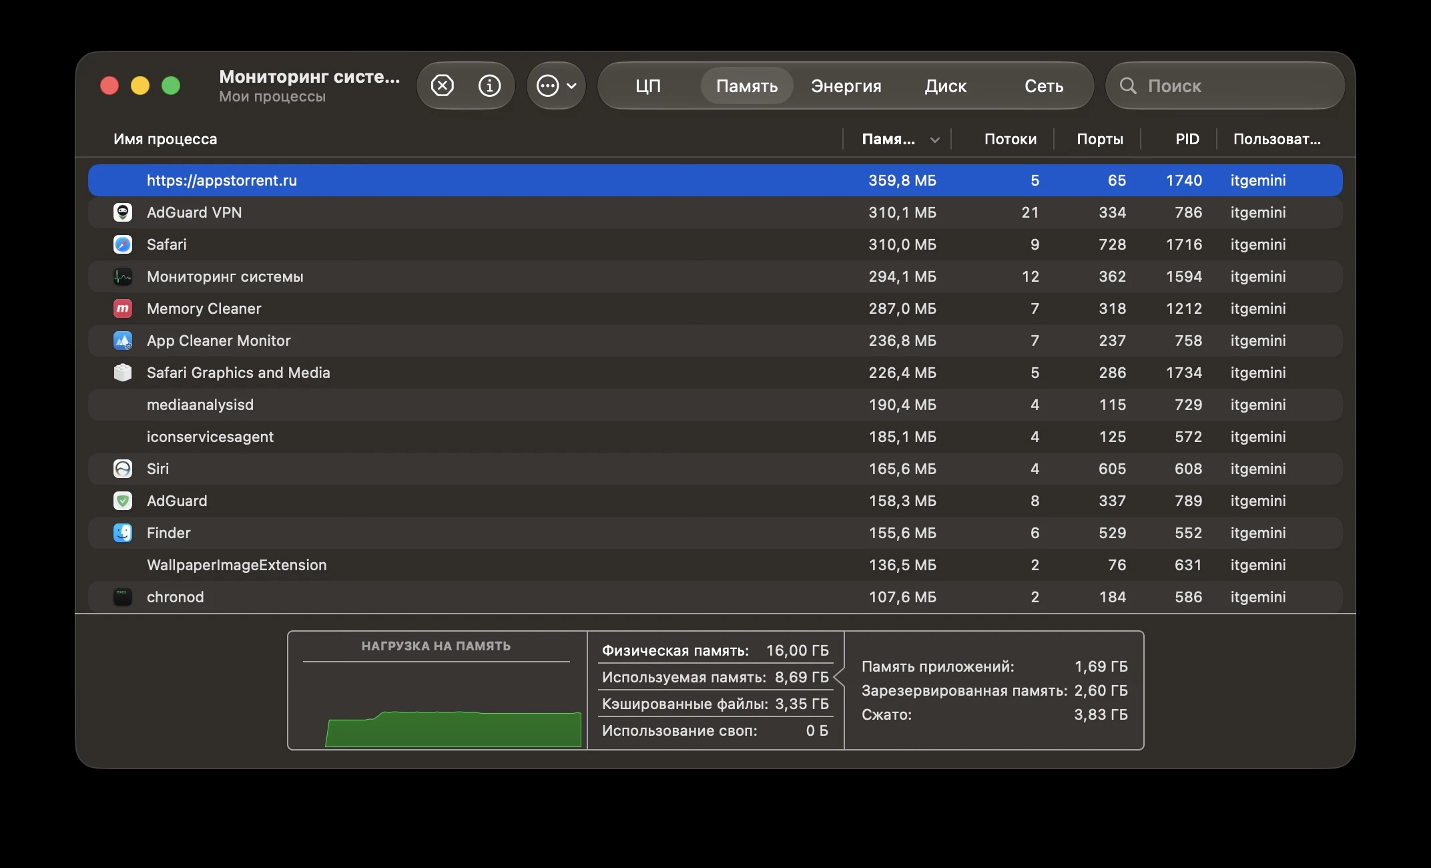Sort by the Память column header

(x=888, y=139)
